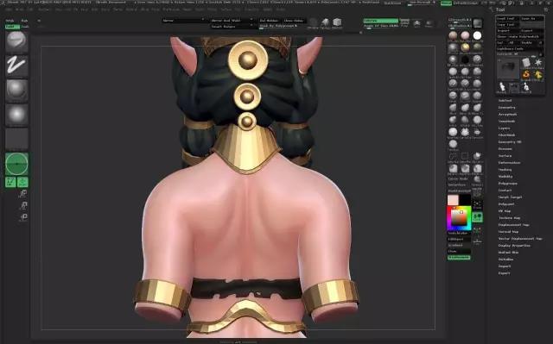Click the FillObject button
This screenshot has height=344, width=553.
coord(459,239)
